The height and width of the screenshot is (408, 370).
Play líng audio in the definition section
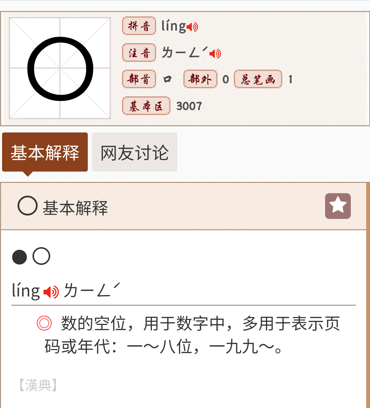pyautogui.click(x=51, y=292)
